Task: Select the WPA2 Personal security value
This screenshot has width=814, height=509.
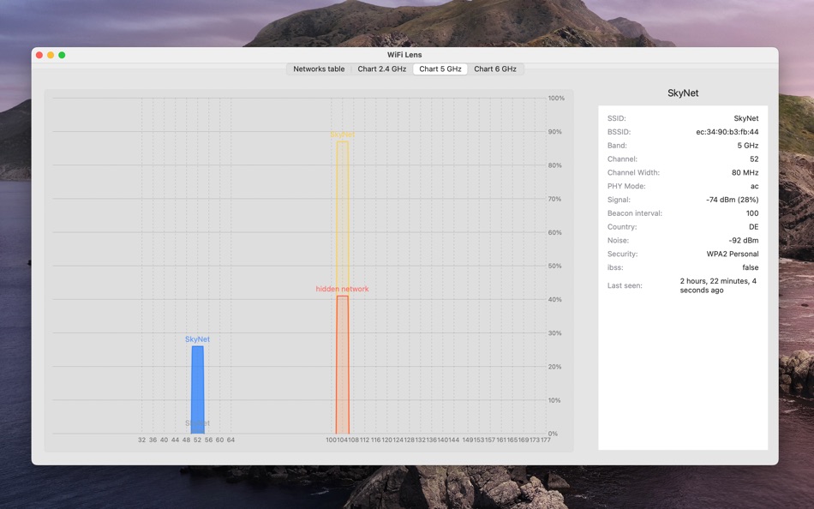Action: tap(731, 254)
